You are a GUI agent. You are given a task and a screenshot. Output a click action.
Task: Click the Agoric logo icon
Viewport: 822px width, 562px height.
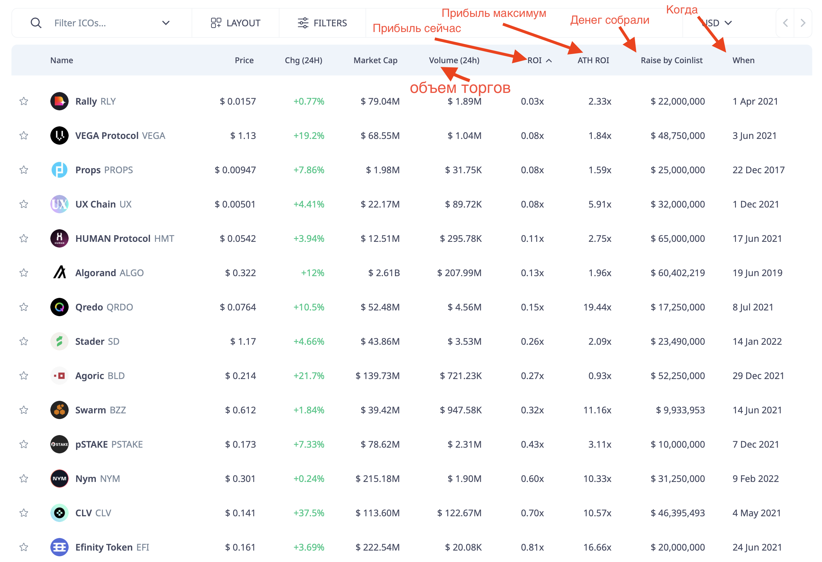click(59, 376)
